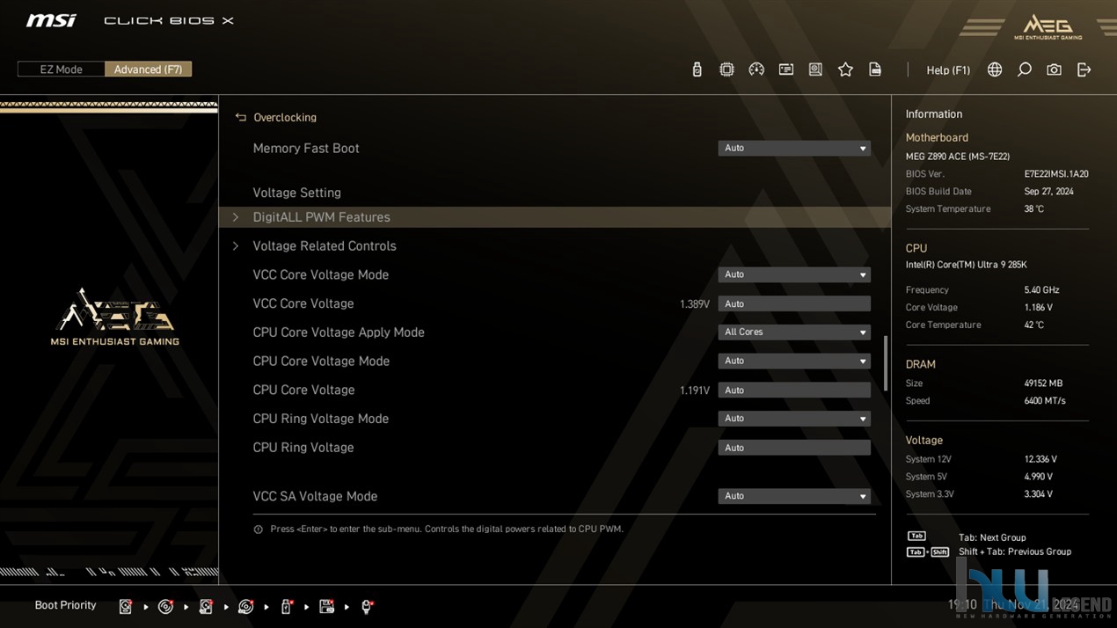Select CPU Ring Voltage label

pyautogui.click(x=303, y=448)
